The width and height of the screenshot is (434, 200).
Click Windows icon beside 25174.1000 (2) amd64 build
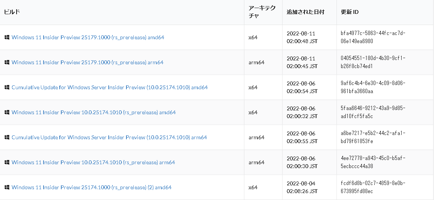pos(7,187)
